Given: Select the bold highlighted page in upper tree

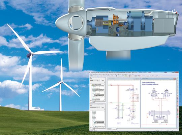Looking at the screenshot, I should pos(99,96).
